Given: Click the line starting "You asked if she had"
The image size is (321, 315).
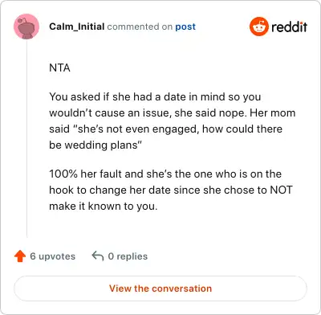Looking at the screenshot, I should (155, 96).
